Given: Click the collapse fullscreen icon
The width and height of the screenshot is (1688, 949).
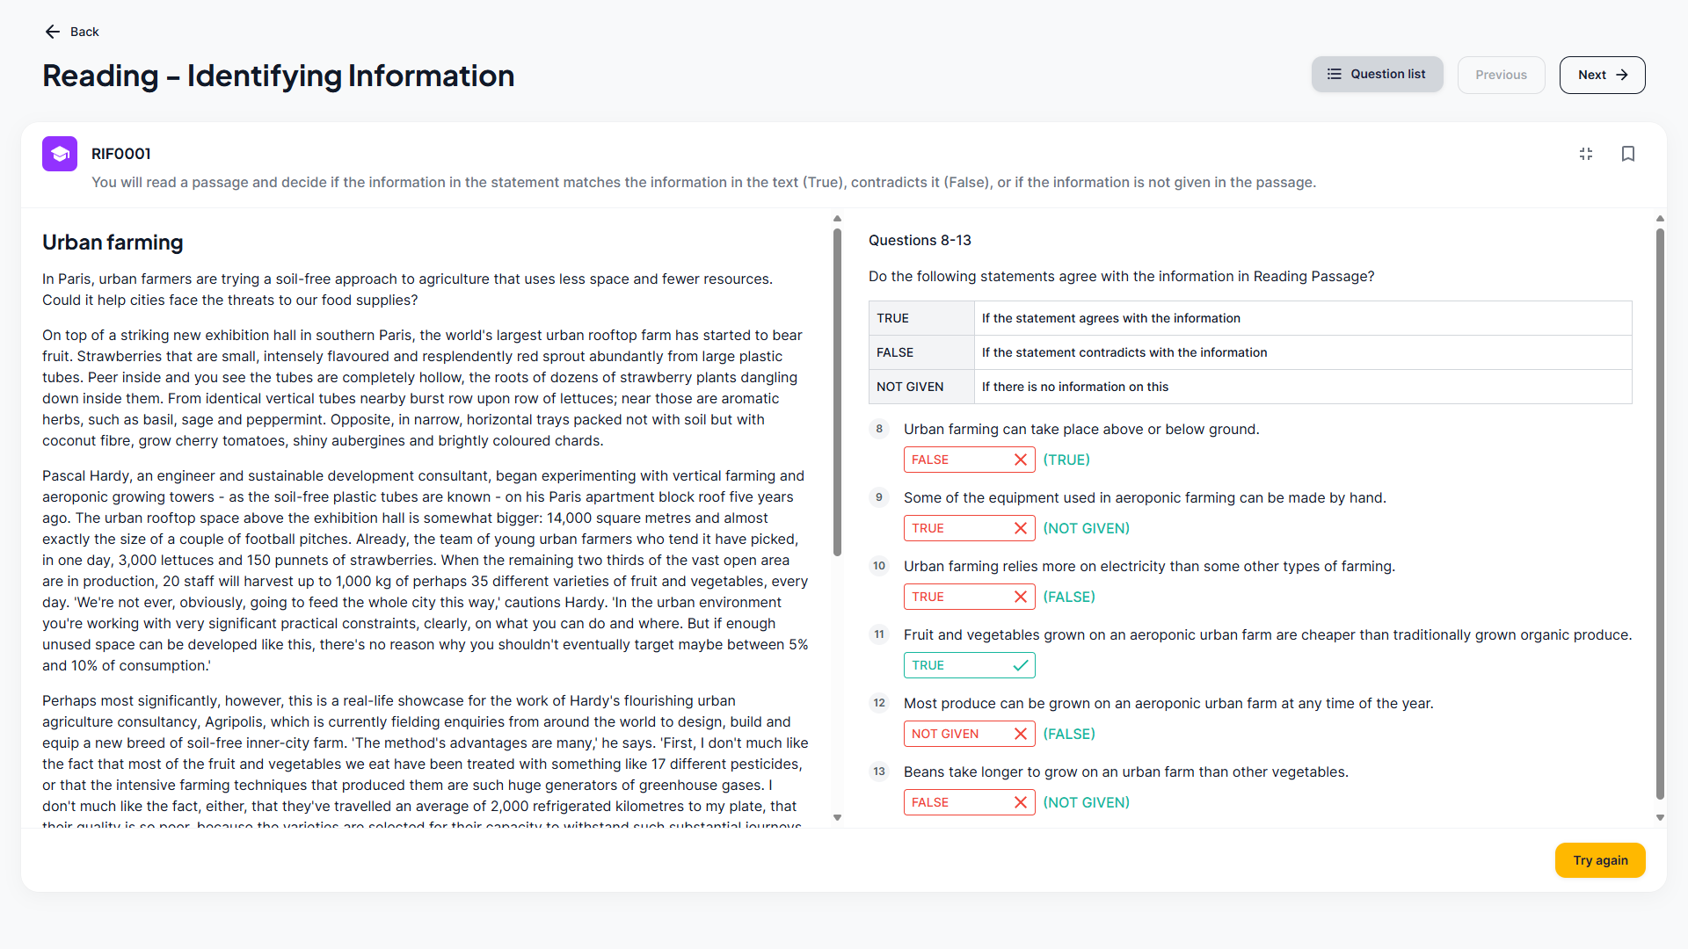Looking at the screenshot, I should click(1585, 154).
